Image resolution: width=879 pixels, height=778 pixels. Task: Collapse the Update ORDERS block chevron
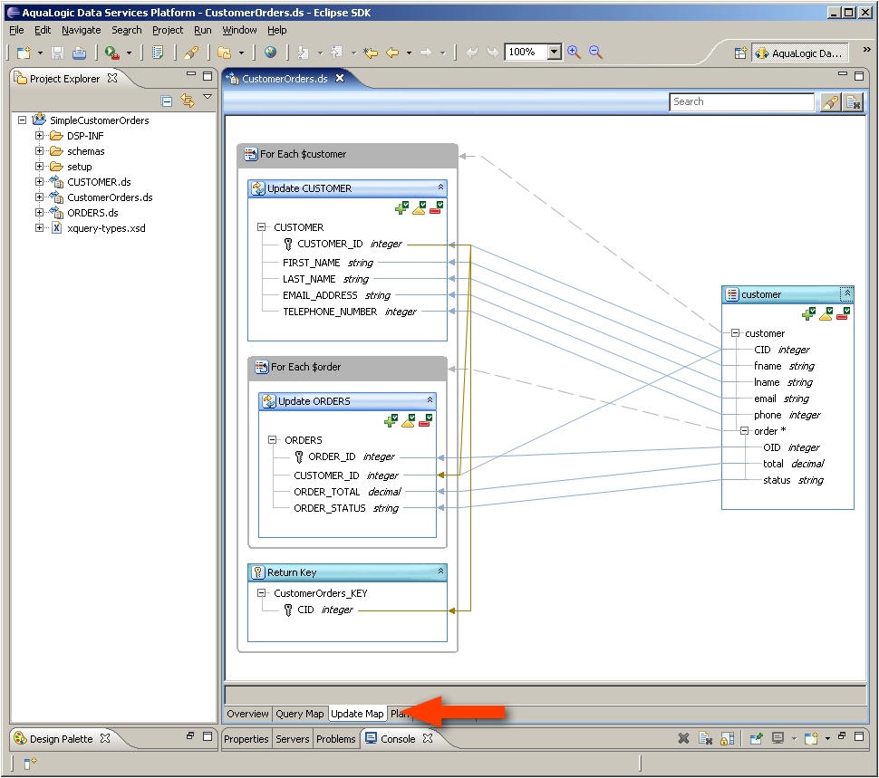click(430, 400)
